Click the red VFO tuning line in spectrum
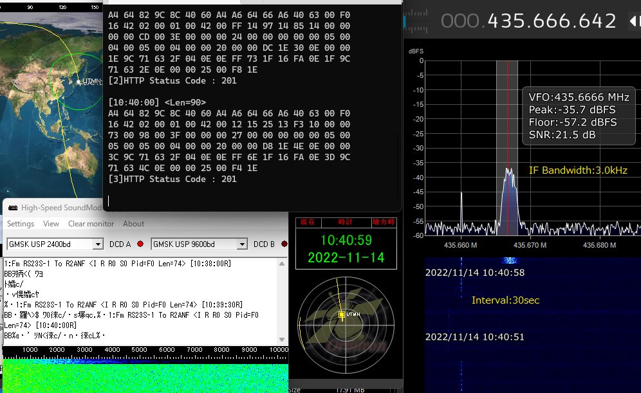The height and width of the screenshot is (393, 641). (x=507, y=148)
